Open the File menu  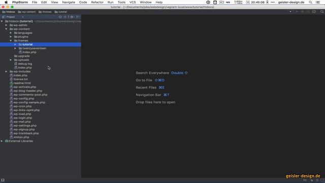pyautogui.click(x=35, y=2)
